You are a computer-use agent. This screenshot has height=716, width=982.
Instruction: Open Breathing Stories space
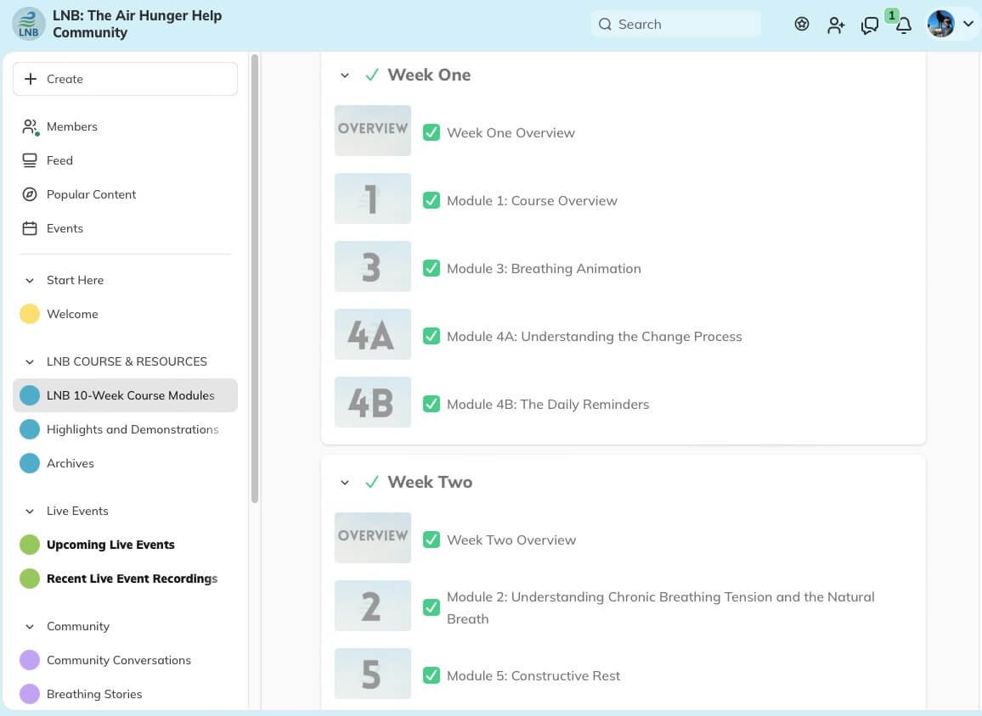pyautogui.click(x=125, y=694)
